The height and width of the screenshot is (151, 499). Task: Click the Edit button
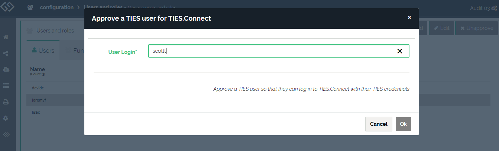point(441,28)
